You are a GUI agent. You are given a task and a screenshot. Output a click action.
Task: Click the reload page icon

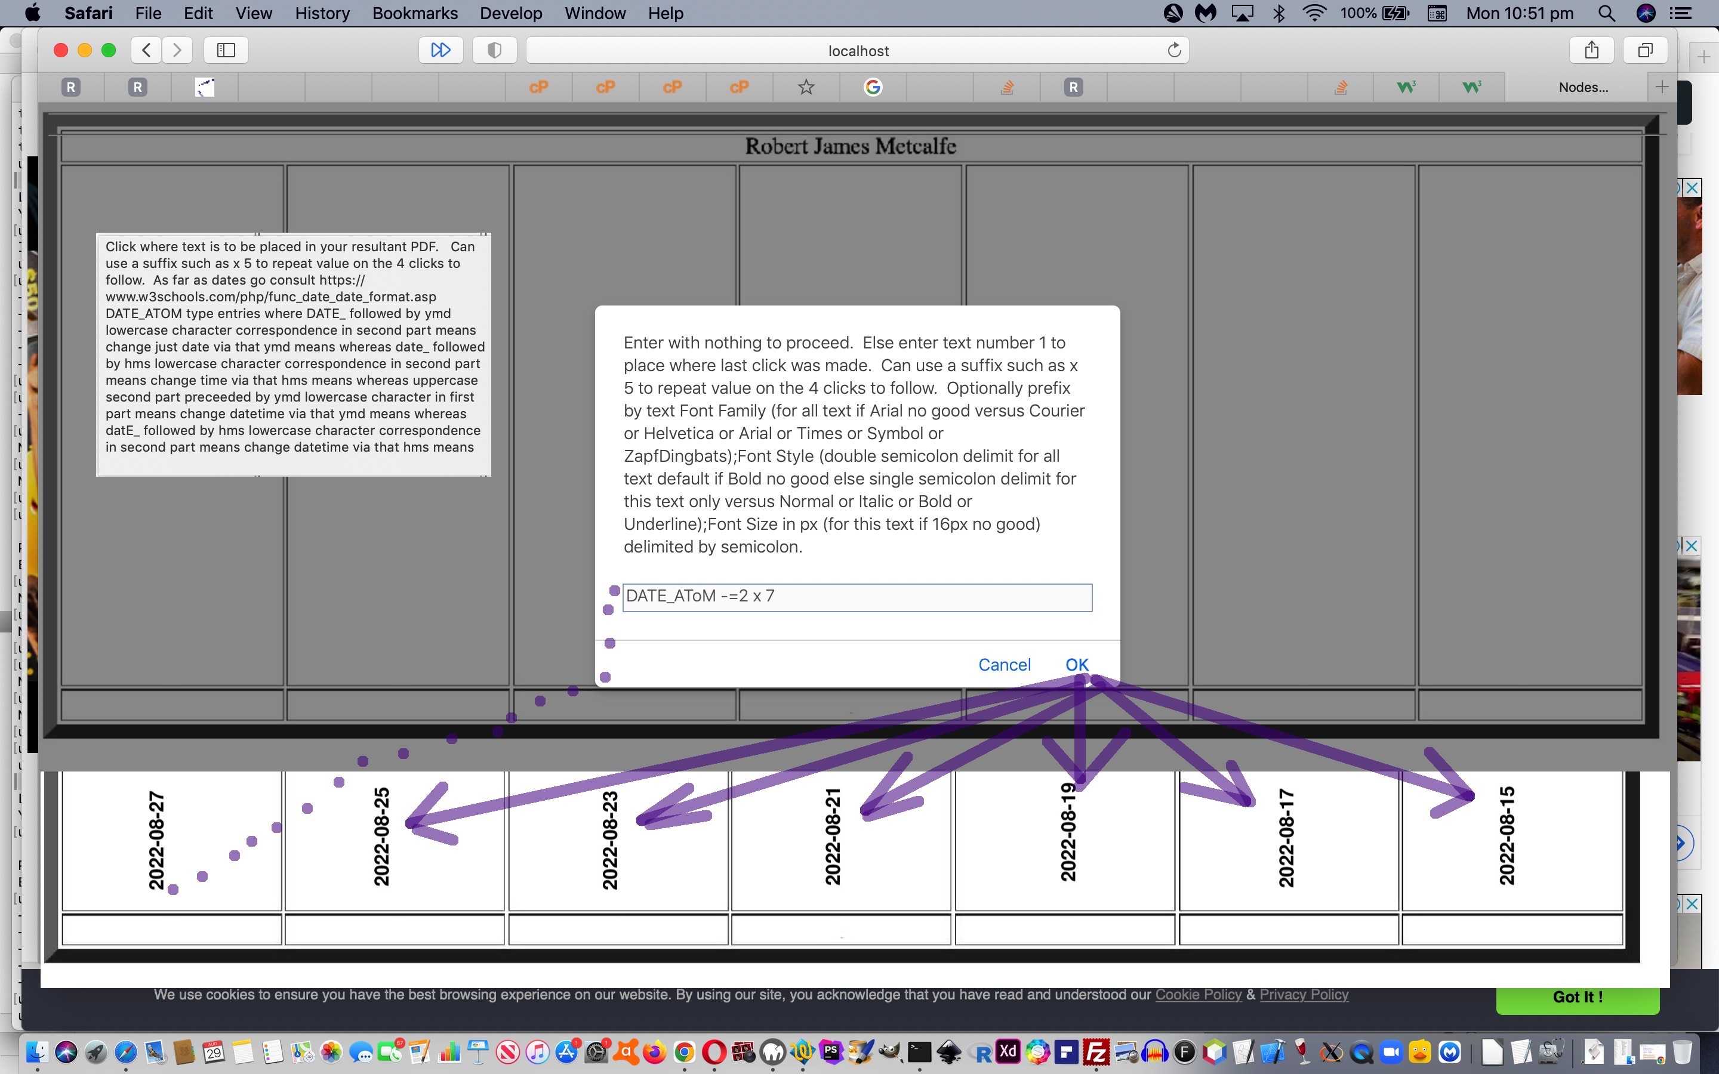pos(1174,50)
